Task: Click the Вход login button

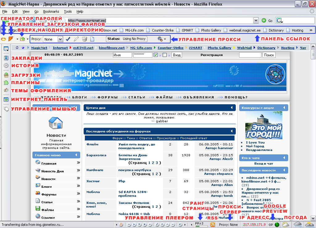Action: coord(177,55)
